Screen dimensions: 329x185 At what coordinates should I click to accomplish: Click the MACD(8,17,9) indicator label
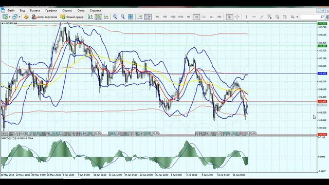(x=17, y=138)
